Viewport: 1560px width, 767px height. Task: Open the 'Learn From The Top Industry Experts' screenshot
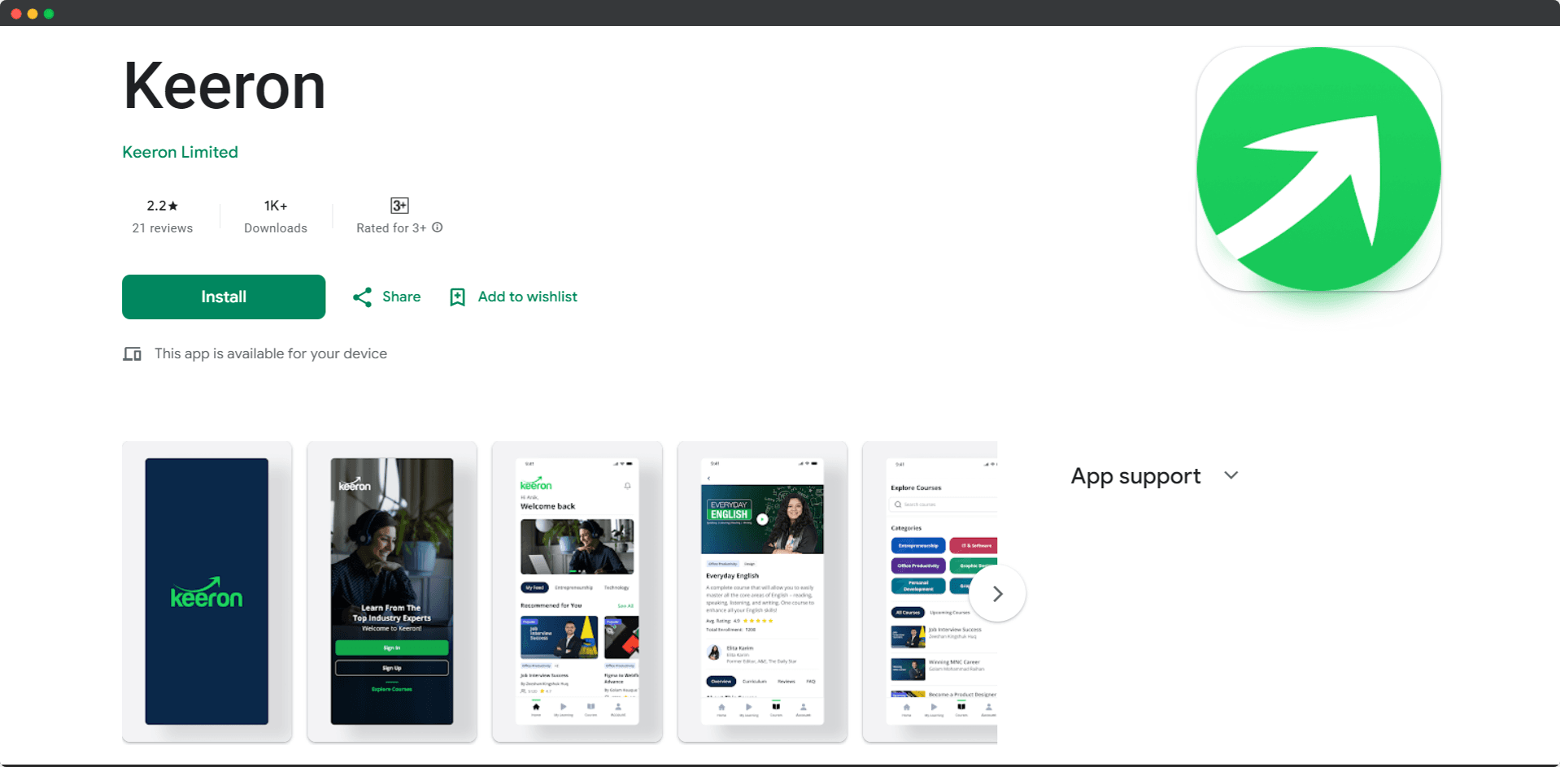click(392, 591)
